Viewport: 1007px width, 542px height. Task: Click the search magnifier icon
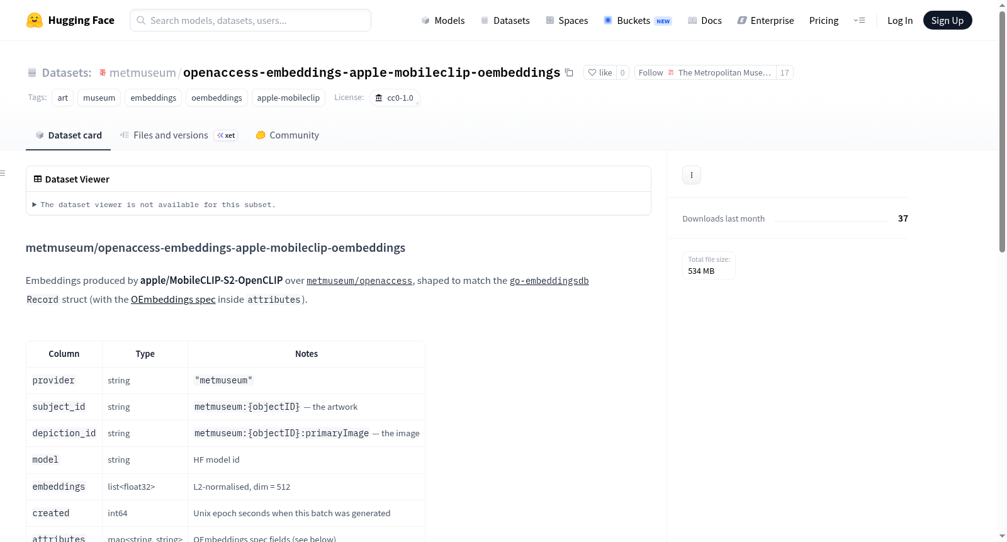tap(141, 20)
